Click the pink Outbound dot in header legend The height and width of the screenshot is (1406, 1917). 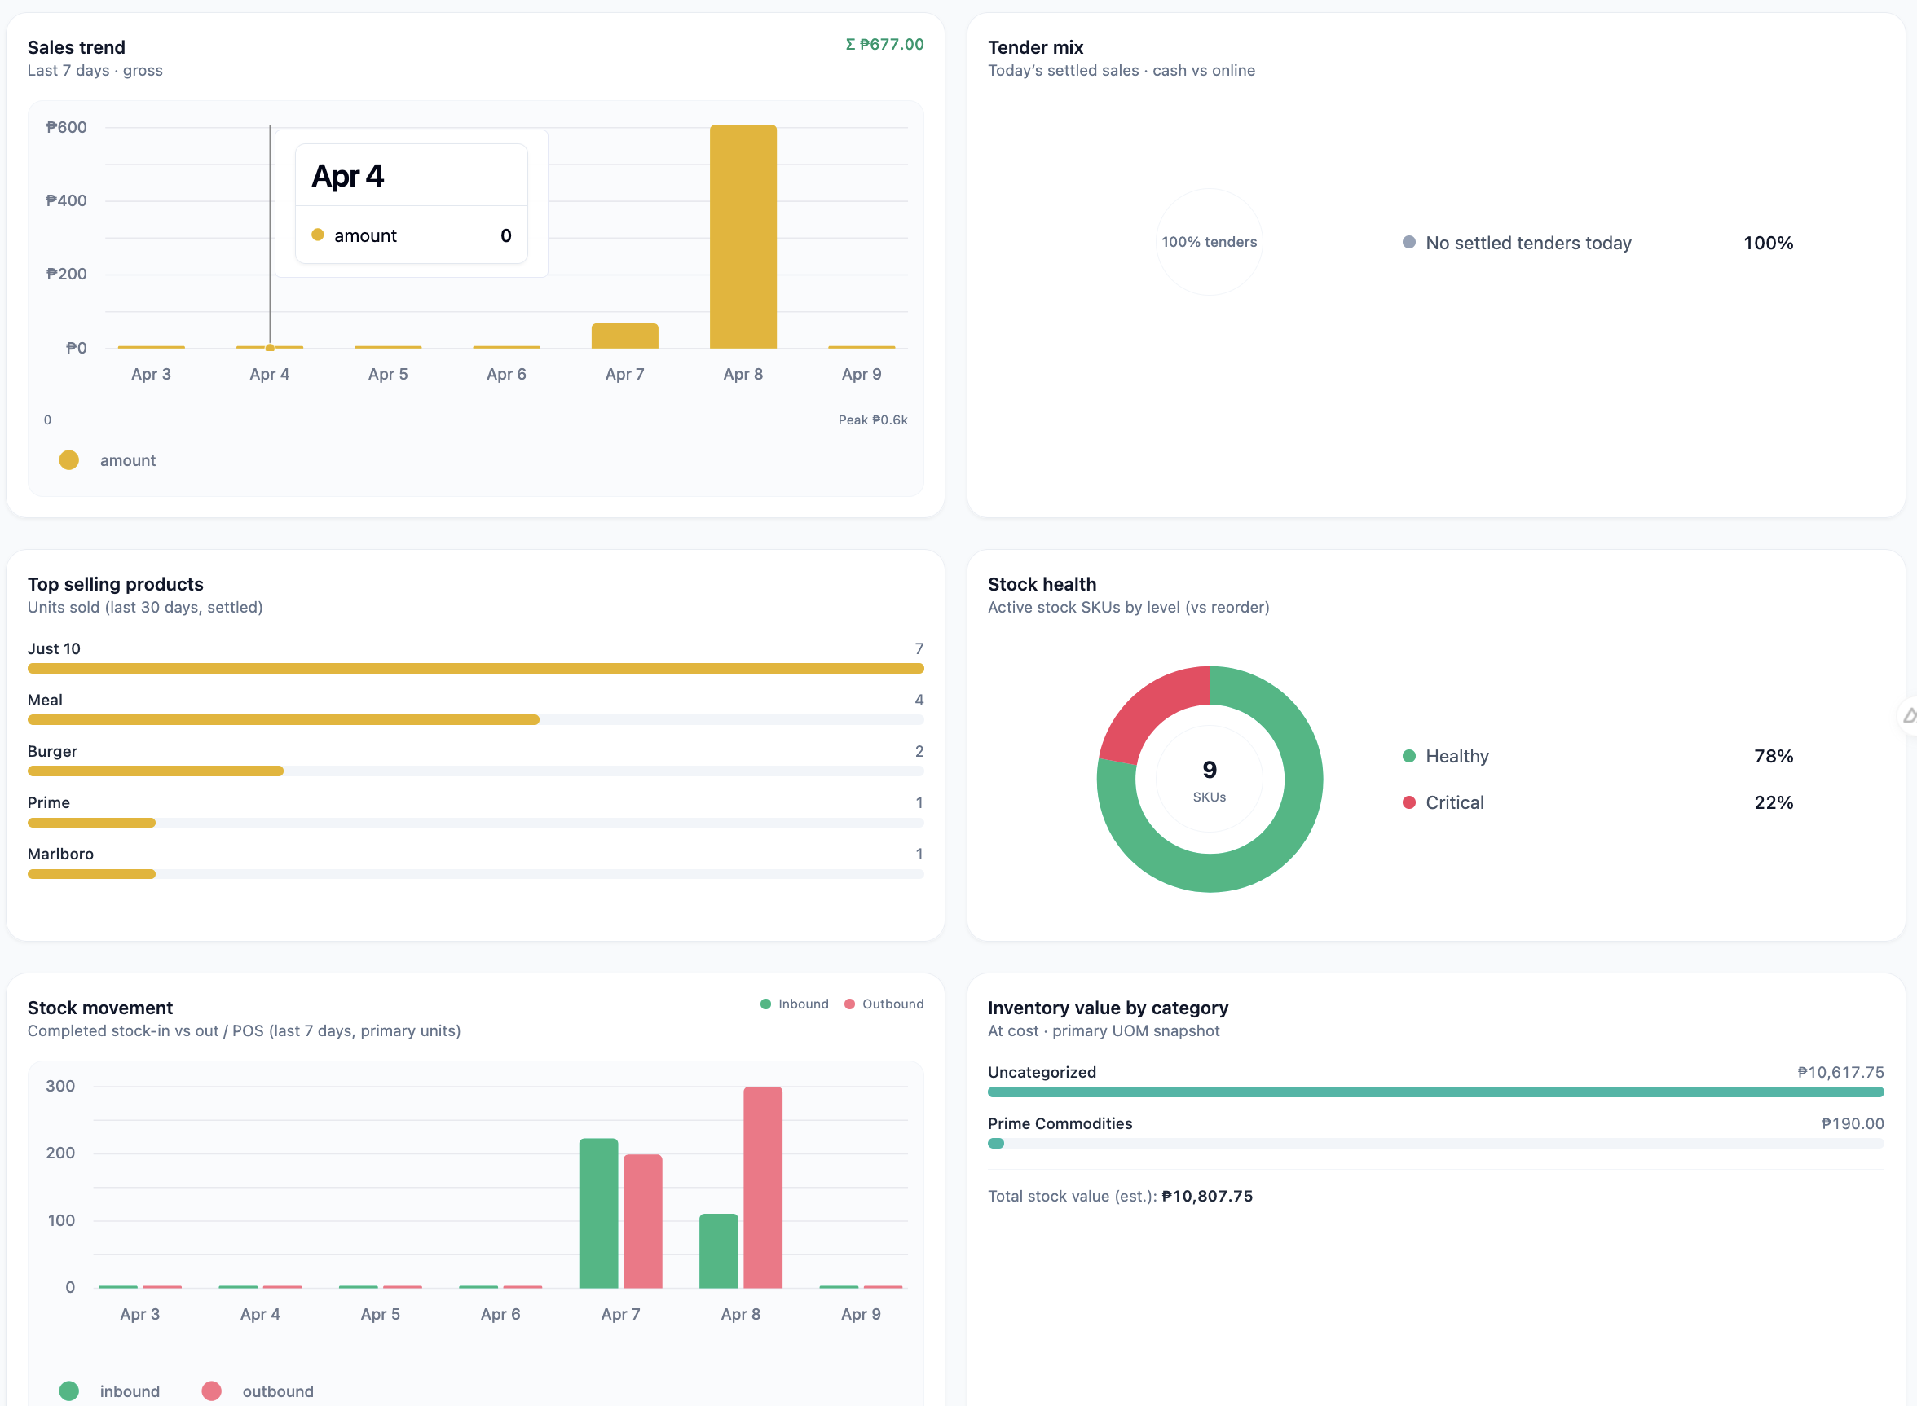pos(849,1004)
